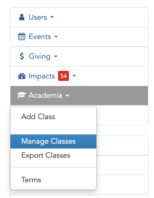Click the Users text label
The height and width of the screenshot is (198, 154).
(x=38, y=17)
